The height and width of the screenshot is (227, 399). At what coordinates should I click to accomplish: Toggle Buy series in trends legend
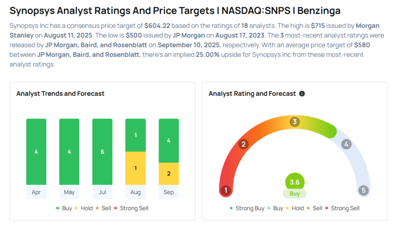(64, 208)
